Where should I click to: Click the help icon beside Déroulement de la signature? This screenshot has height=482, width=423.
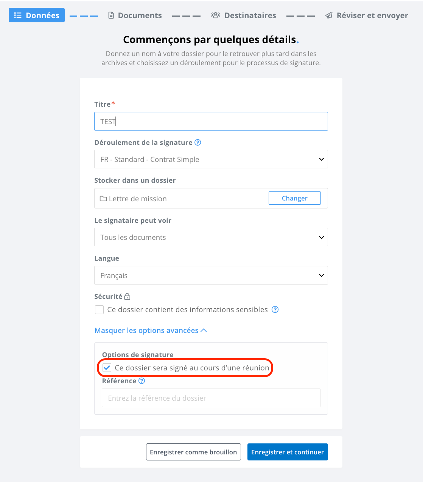click(x=198, y=143)
